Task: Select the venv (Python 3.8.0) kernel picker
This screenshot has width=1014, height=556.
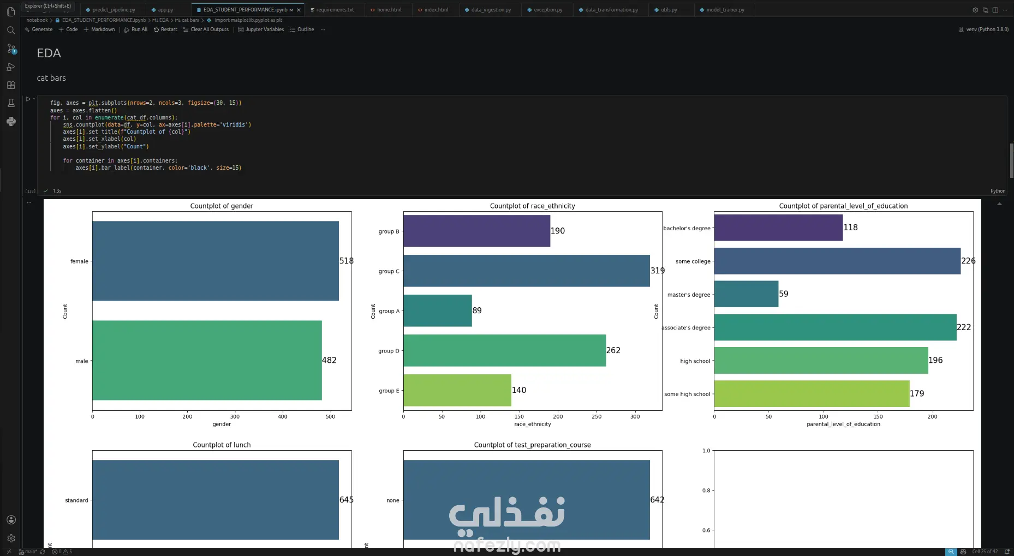Action: [x=983, y=29]
